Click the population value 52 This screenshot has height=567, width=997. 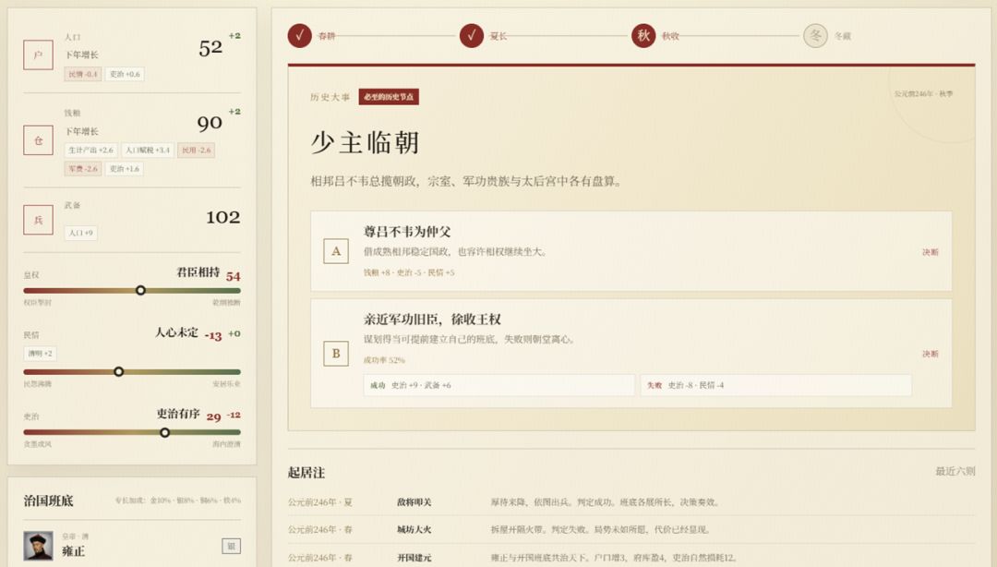(x=210, y=48)
